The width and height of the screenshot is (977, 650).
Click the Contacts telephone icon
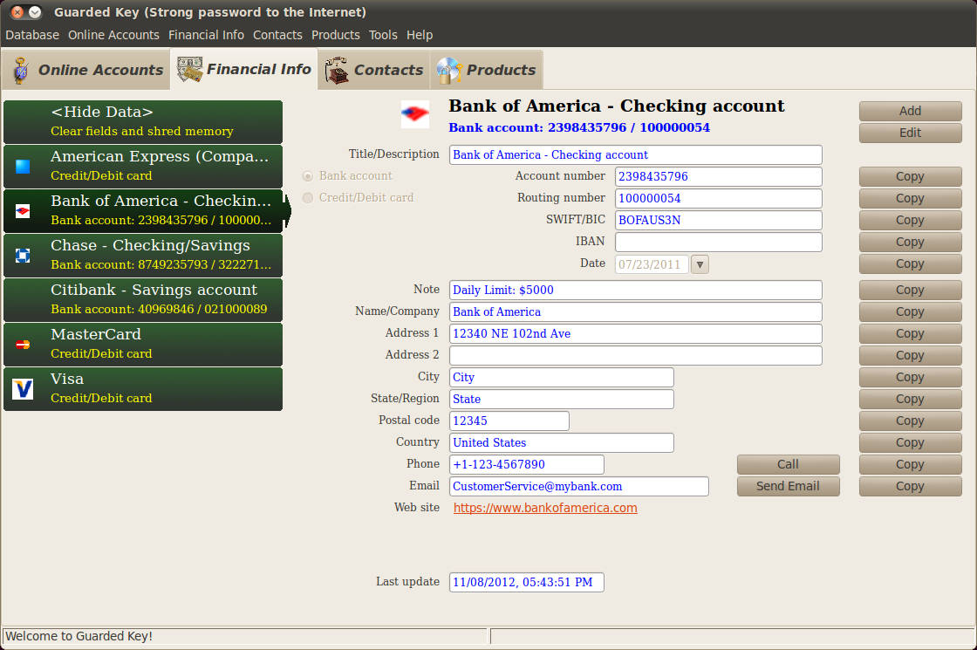click(x=337, y=70)
